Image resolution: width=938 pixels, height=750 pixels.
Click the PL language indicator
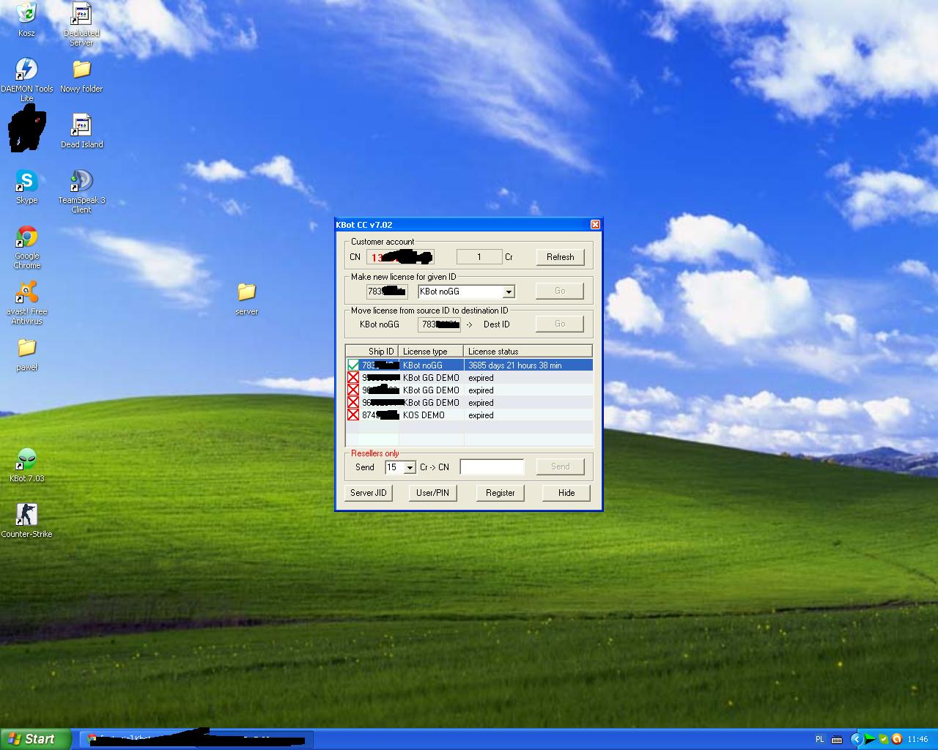coord(819,739)
